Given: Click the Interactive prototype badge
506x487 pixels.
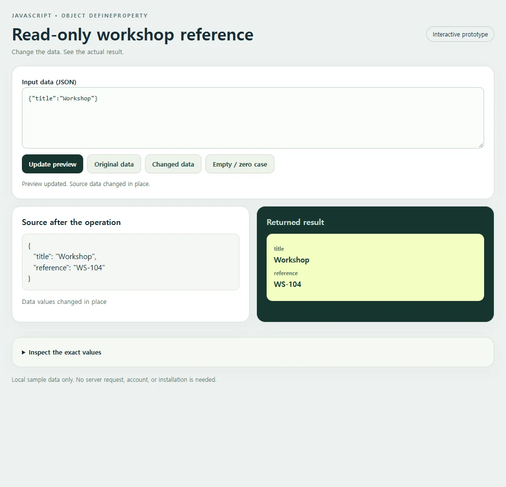Looking at the screenshot, I should click(x=460, y=34).
